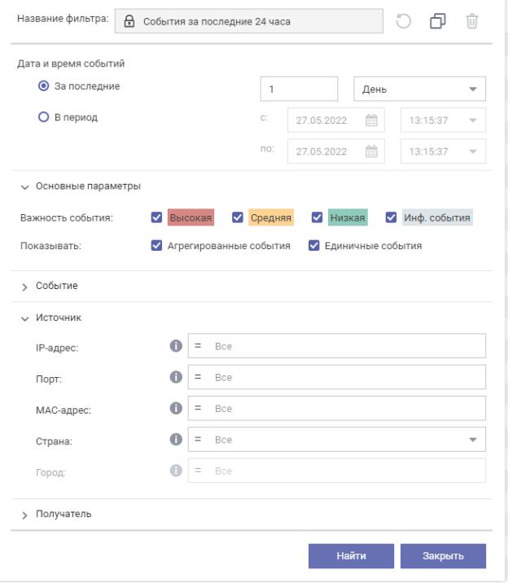Screen dimensions: 508x583
Task: Click the equals operator in Порт field
Action: pyautogui.click(x=198, y=377)
